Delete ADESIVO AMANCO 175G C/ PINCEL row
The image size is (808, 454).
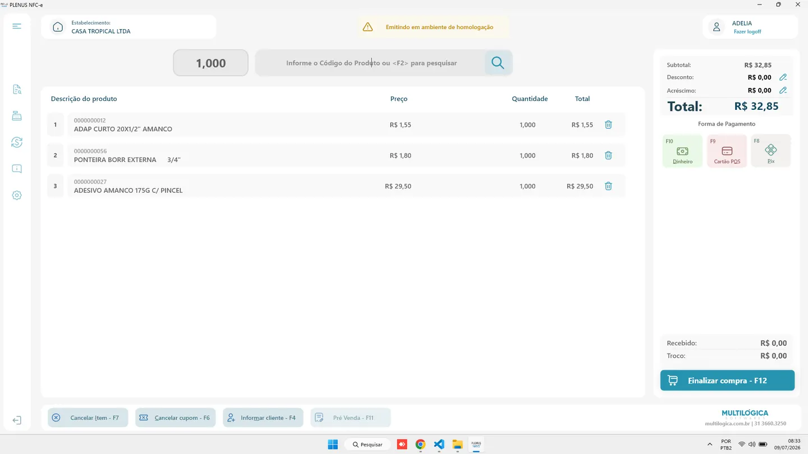coord(608,186)
